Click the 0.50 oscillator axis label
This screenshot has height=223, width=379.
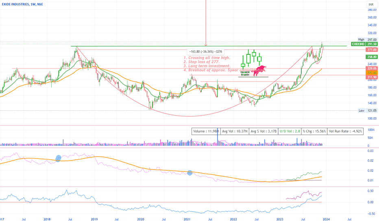pyautogui.click(x=370, y=191)
